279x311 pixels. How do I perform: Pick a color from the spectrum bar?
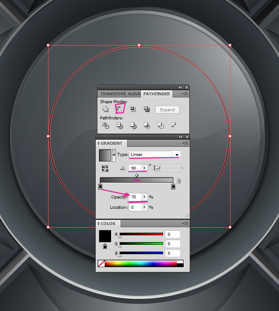pyautogui.click(x=141, y=264)
